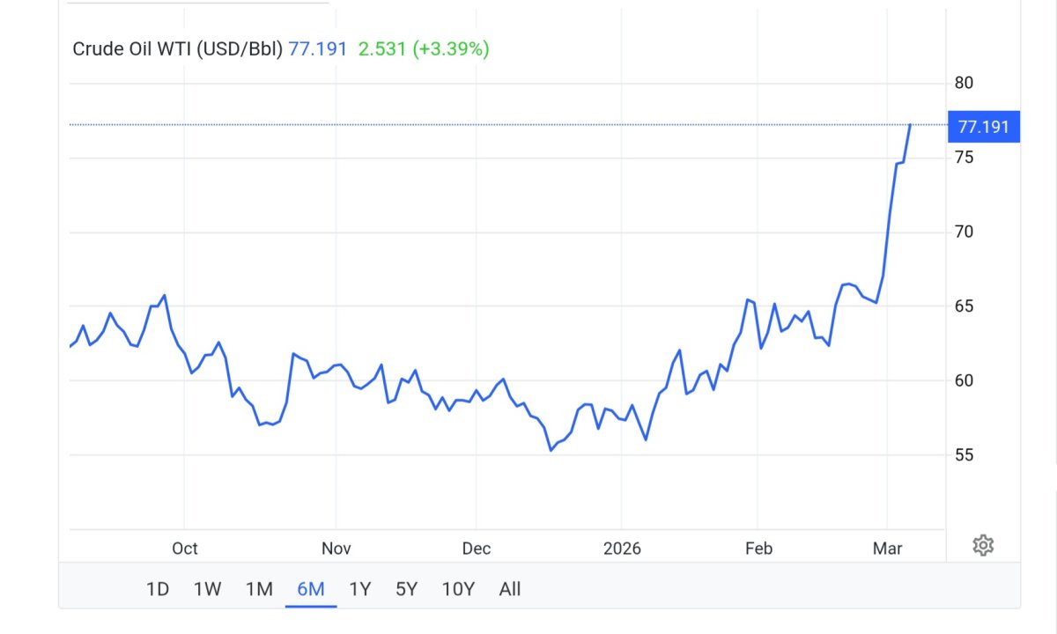Click the Mar label on the time axis
Image resolution: width=1057 pixels, height=634 pixels.
pos(888,549)
